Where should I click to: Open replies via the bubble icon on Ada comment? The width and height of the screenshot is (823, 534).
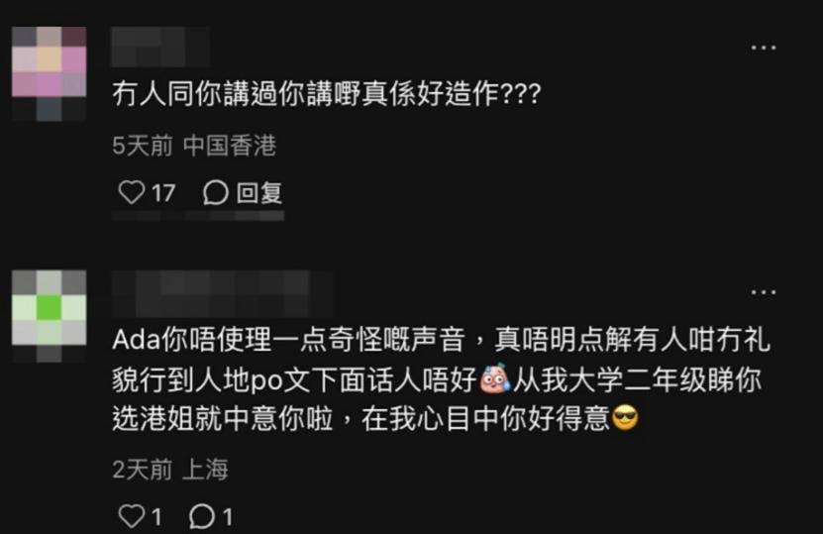(x=202, y=516)
